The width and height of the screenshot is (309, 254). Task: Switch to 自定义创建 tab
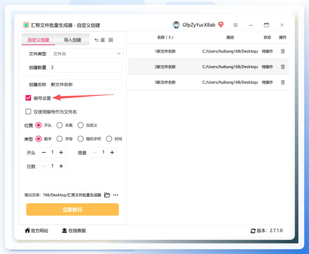click(38, 39)
